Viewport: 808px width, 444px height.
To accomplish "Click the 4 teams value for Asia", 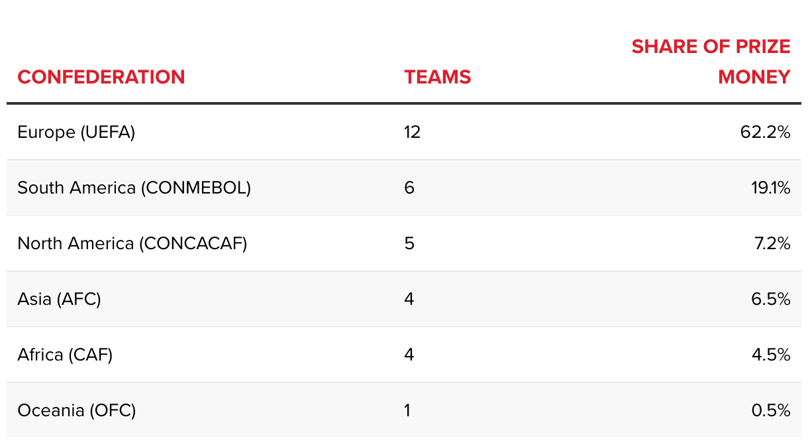I will tap(409, 300).
